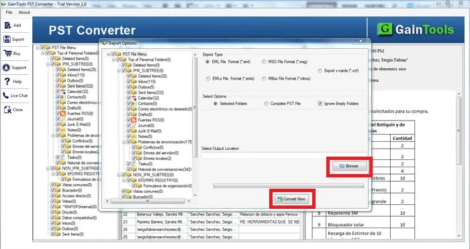Click the Journal(0) icon in dialog tree
Viewport: 470px width, 249px height.
coord(134,126)
